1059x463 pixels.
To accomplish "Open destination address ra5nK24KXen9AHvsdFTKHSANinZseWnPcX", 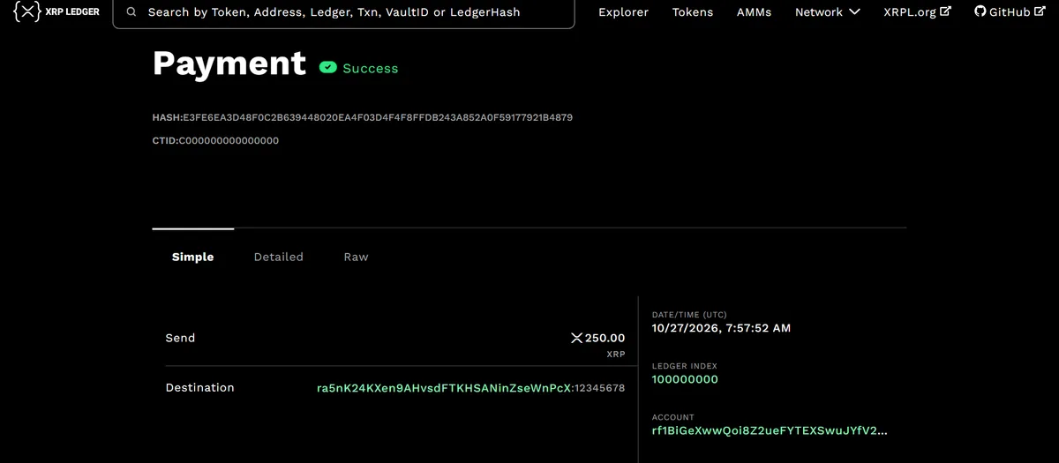I will pos(444,388).
